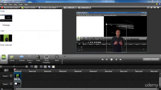Click the timecode display 0:00:00;00 / 0:00:05;00
The height and width of the screenshot is (90, 161).
[151, 59]
